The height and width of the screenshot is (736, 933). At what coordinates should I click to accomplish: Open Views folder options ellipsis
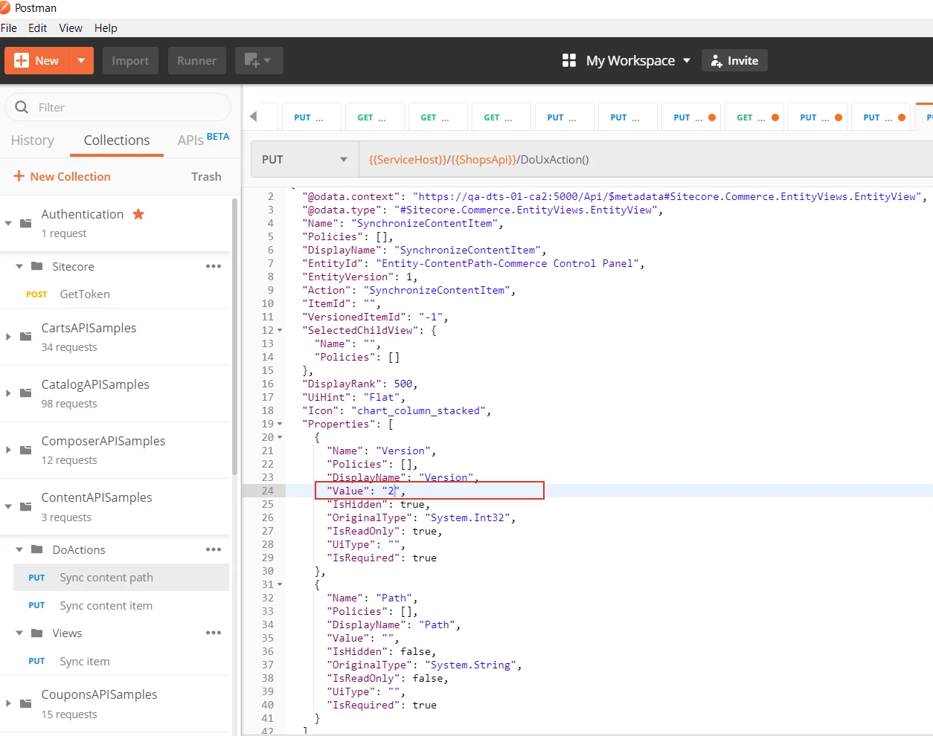pos(214,633)
